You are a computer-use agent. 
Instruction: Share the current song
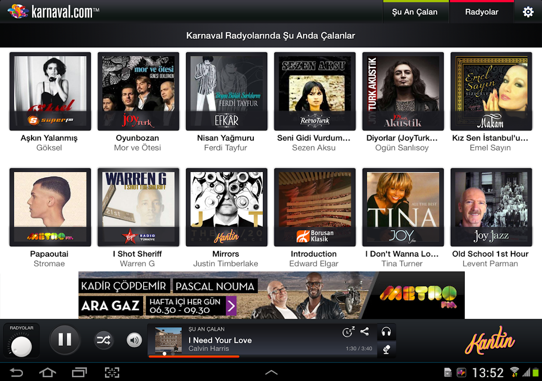(x=365, y=331)
